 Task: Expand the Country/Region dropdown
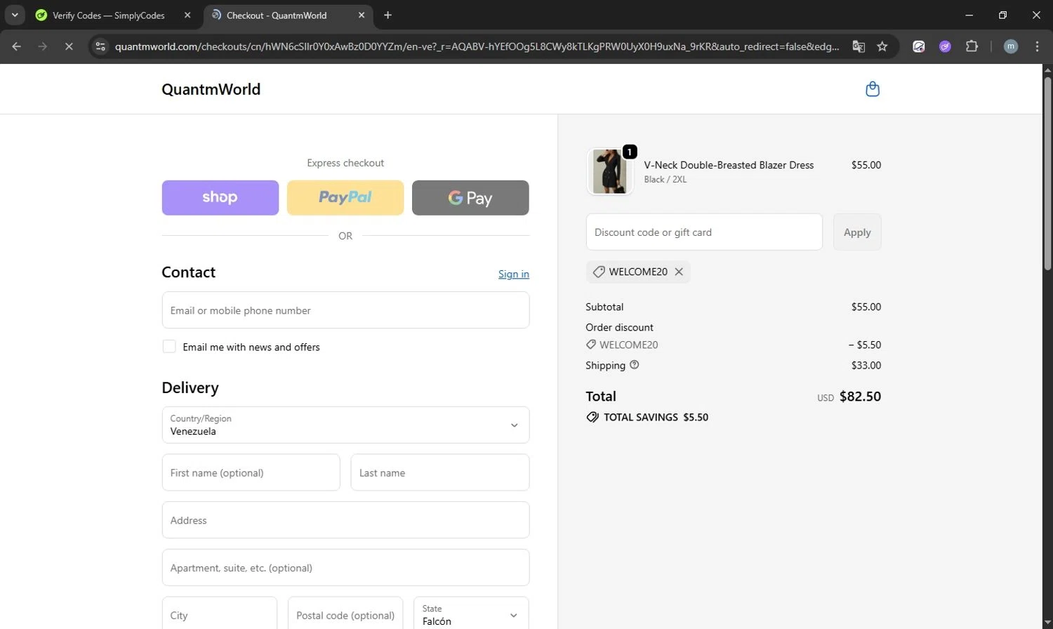point(345,425)
